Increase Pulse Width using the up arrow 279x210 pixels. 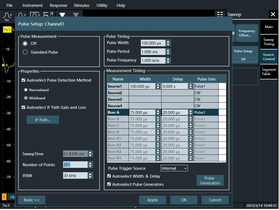(168, 42)
